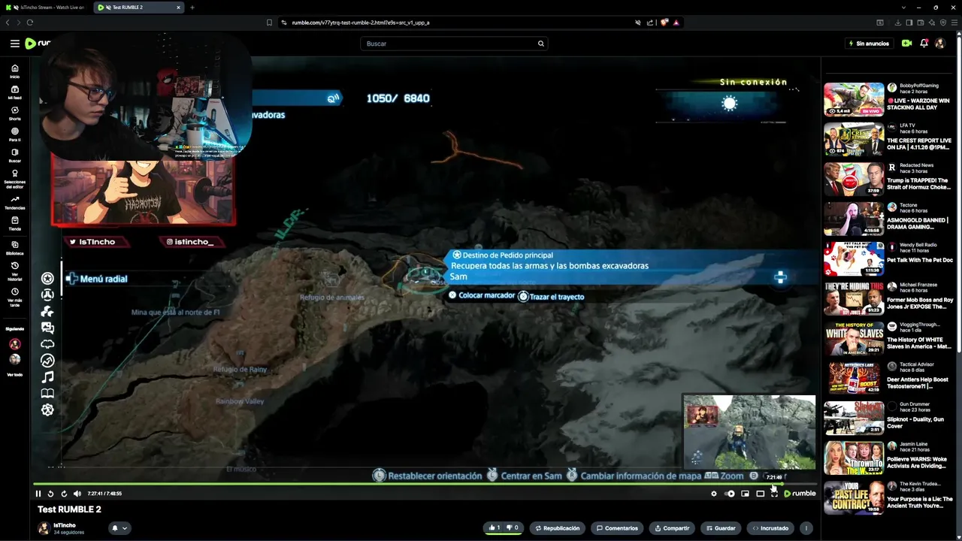
Task: Toggle channel notification bell
Action: click(x=115, y=528)
